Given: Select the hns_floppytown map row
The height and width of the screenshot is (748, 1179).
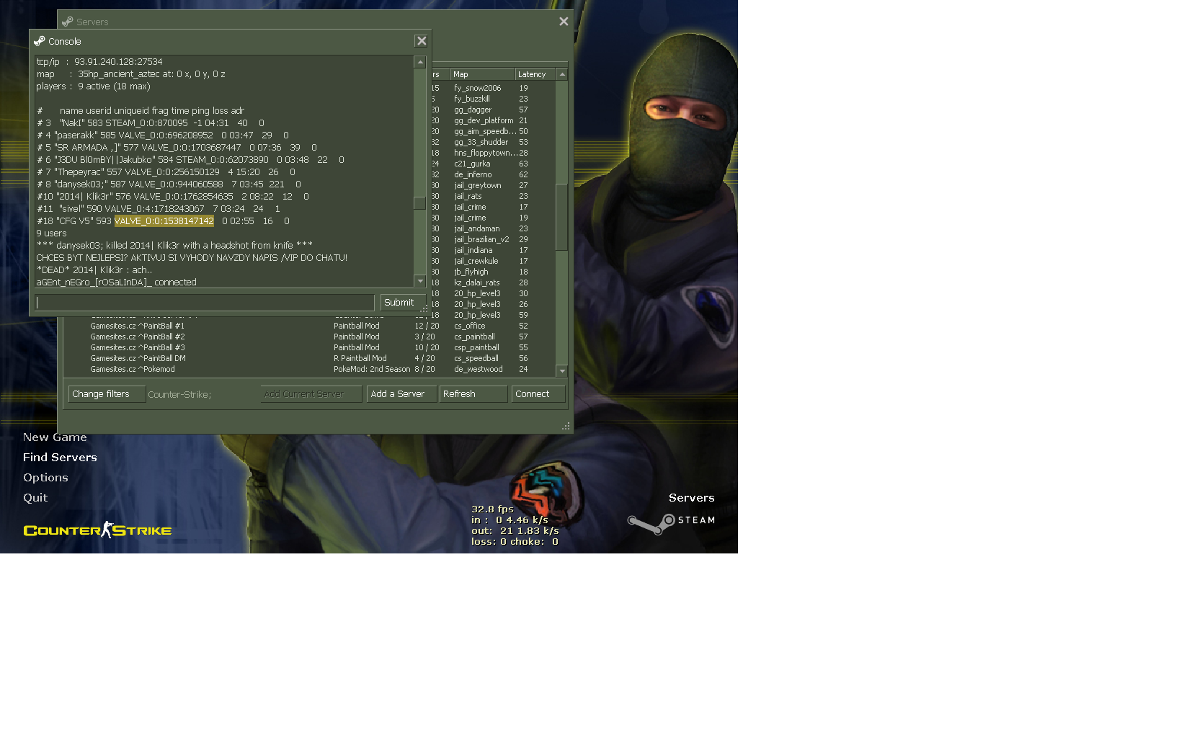Looking at the screenshot, I should [x=492, y=153].
